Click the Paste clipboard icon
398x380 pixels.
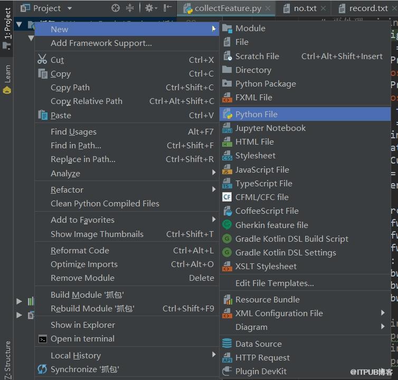(43, 115)
